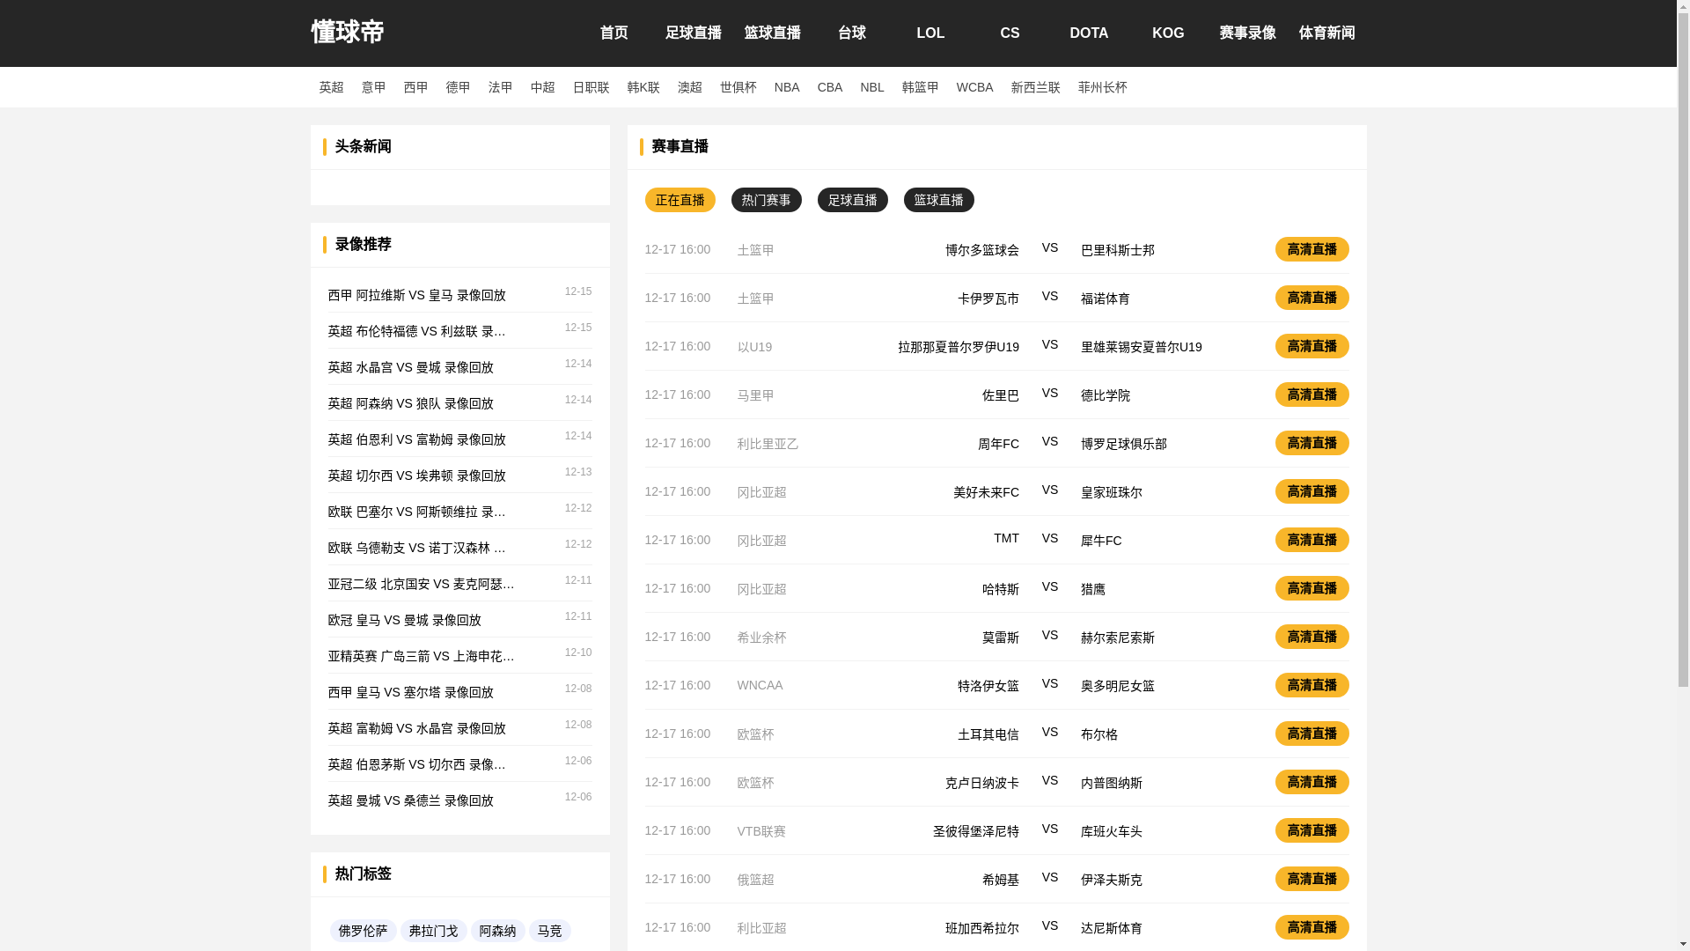This screenshot has height=951, width=1690.
Task: Select the 中超 league link
Action: (x=542, y=87)
